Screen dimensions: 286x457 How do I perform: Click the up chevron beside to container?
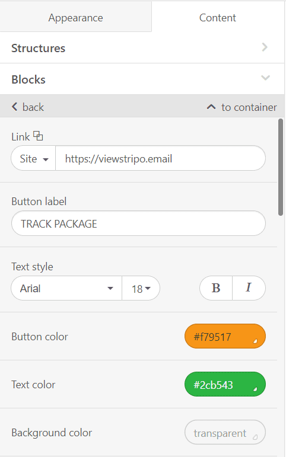211,107
